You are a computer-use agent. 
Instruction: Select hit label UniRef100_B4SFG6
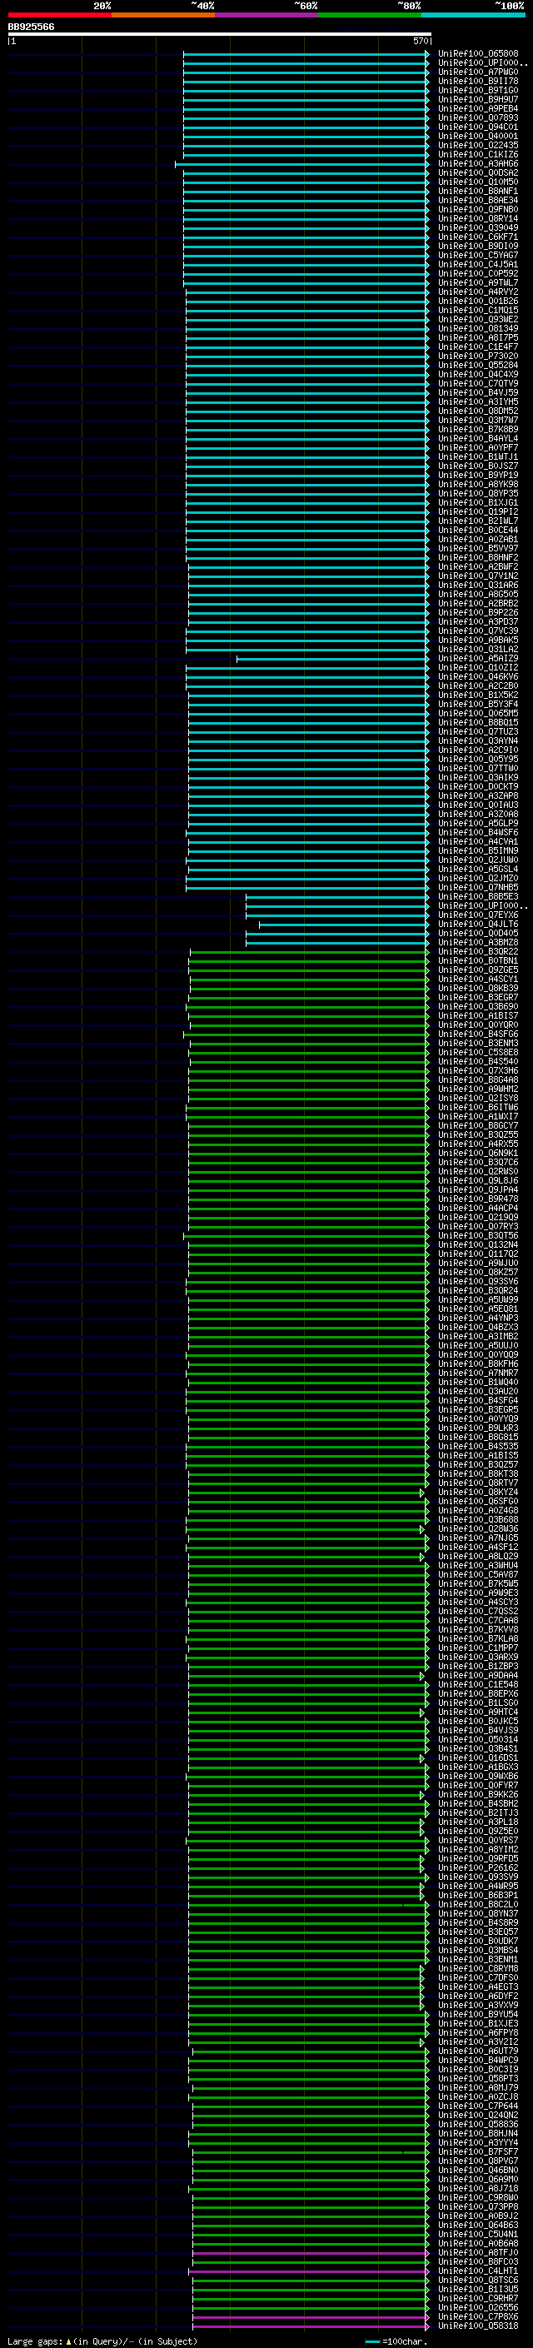tap(478, 1034)
